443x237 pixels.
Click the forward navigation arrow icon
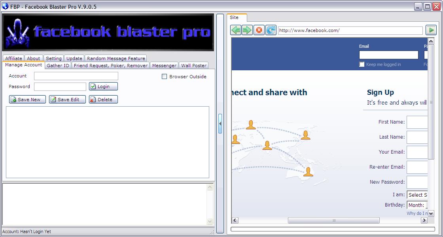[x=247, y=30]
